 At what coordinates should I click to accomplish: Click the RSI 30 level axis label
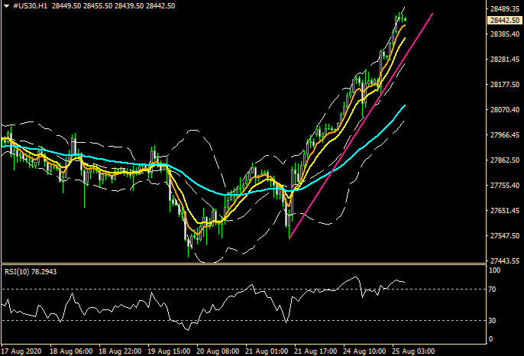pos(493,320)
